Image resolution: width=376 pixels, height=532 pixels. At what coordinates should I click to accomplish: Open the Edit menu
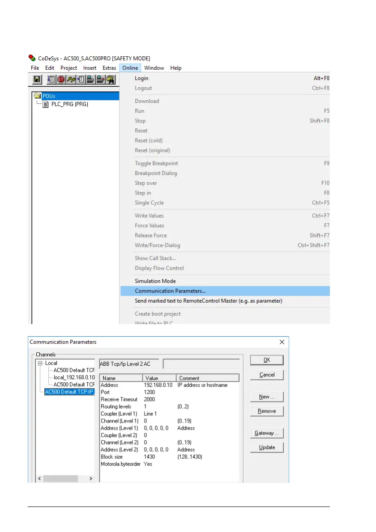tap(50, 68)
